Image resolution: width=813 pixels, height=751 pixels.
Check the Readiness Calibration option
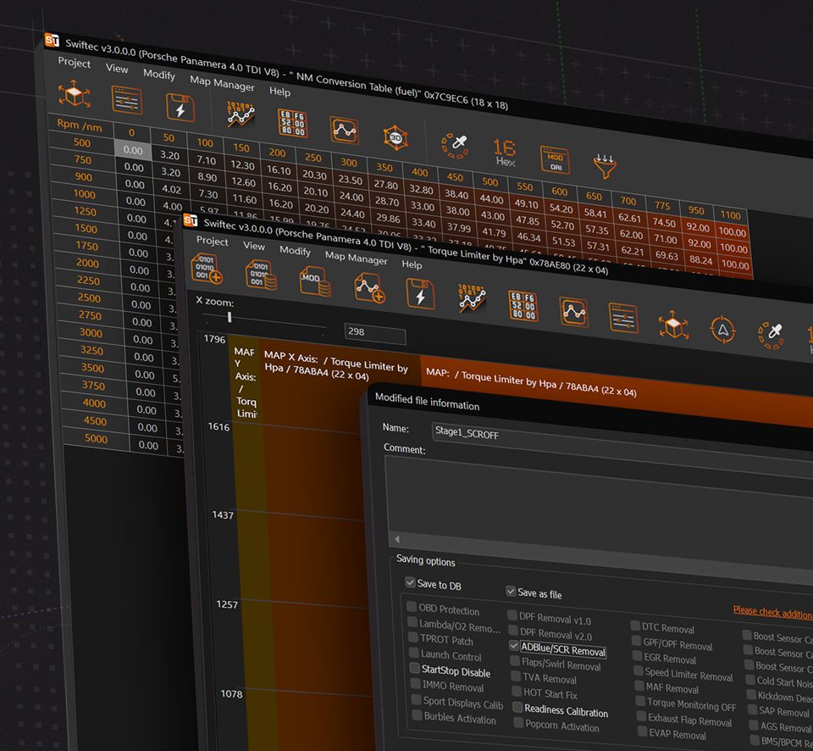(517, 708)
